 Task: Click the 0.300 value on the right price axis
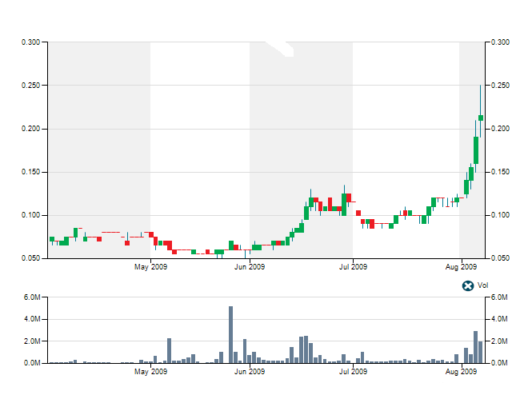pos(500,42)
